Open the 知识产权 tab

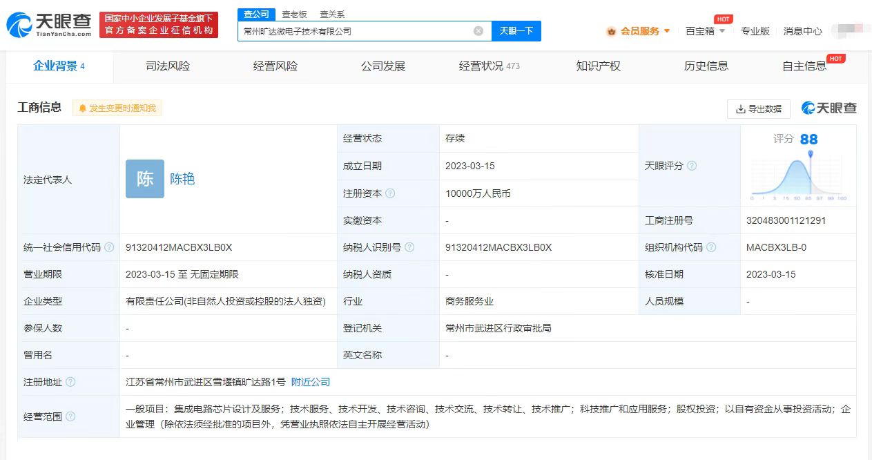tap(599, 66)
